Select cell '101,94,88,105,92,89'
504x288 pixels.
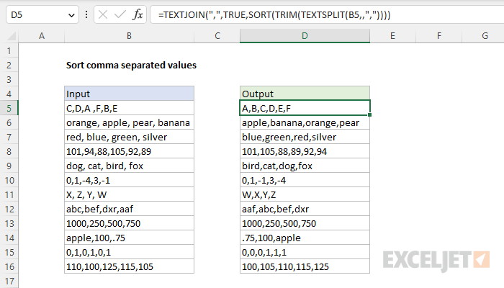coord(129,151)
